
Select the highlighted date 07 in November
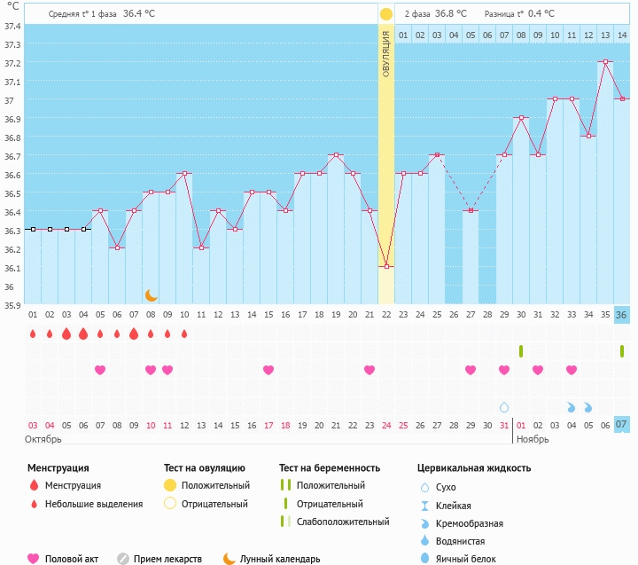coord(622,425)
